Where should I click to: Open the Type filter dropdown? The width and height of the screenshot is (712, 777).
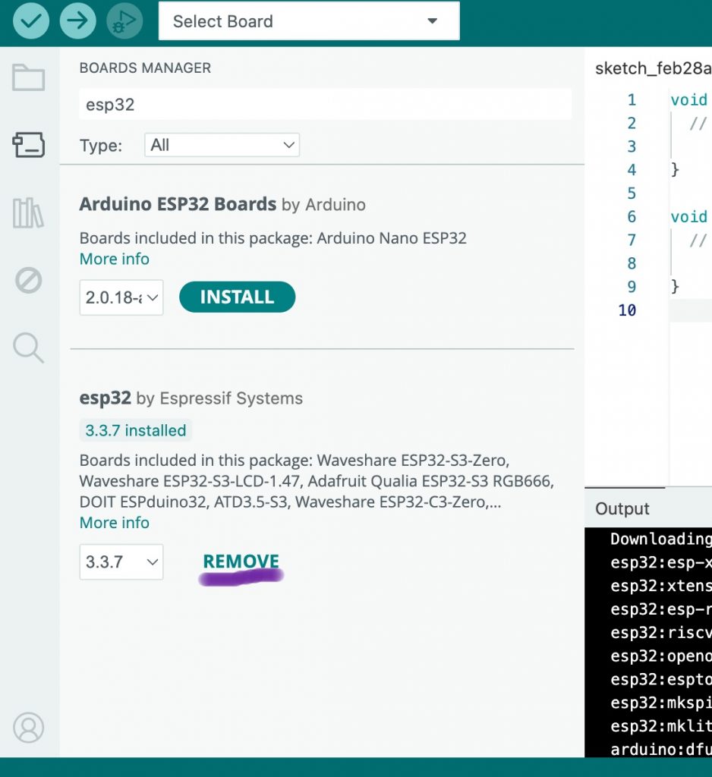[222, 145]
